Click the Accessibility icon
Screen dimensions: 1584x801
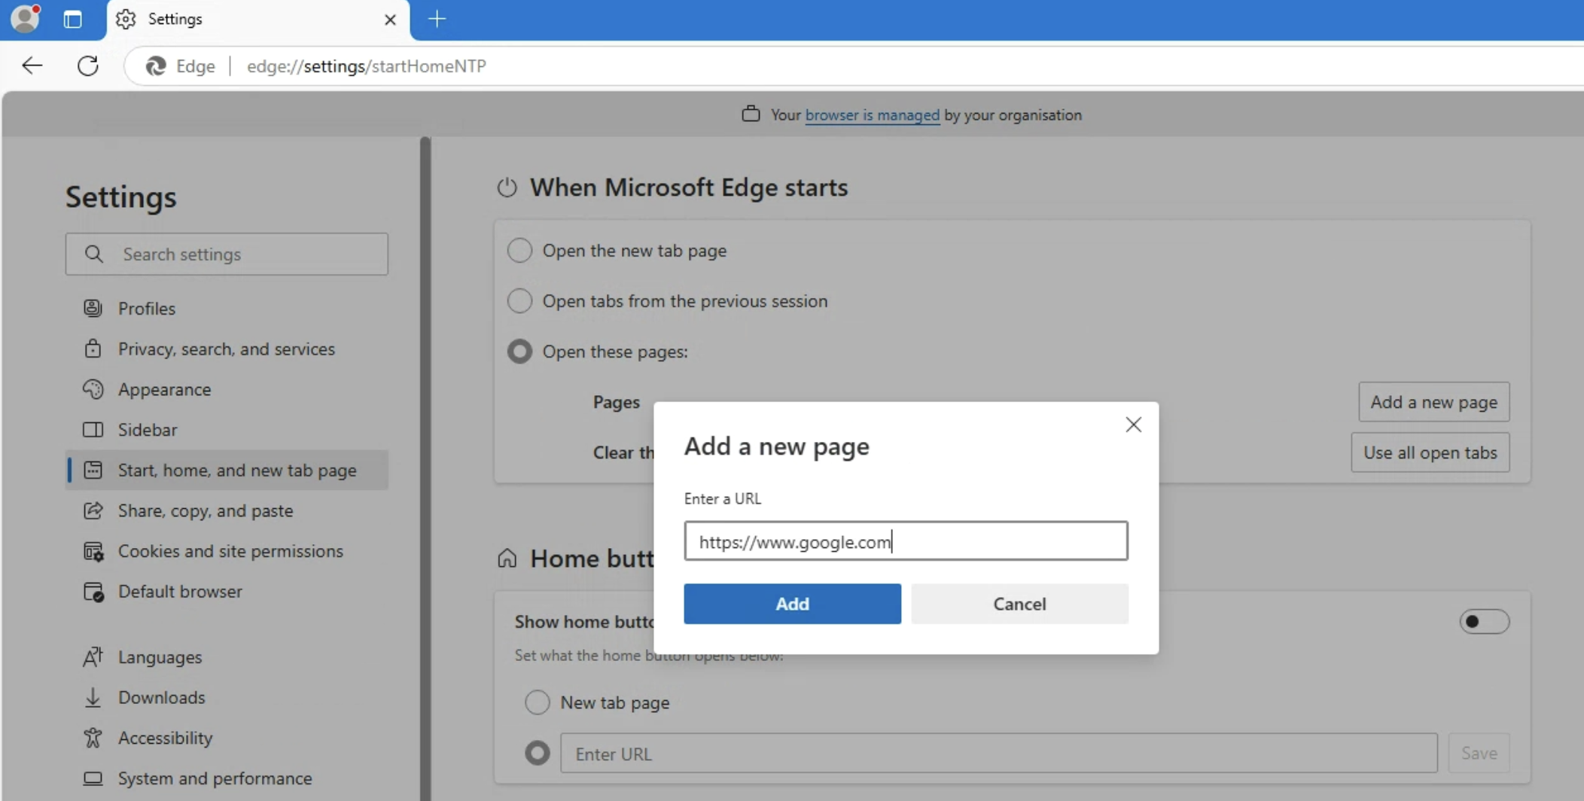pyautogui.click(x=93, y=738)
